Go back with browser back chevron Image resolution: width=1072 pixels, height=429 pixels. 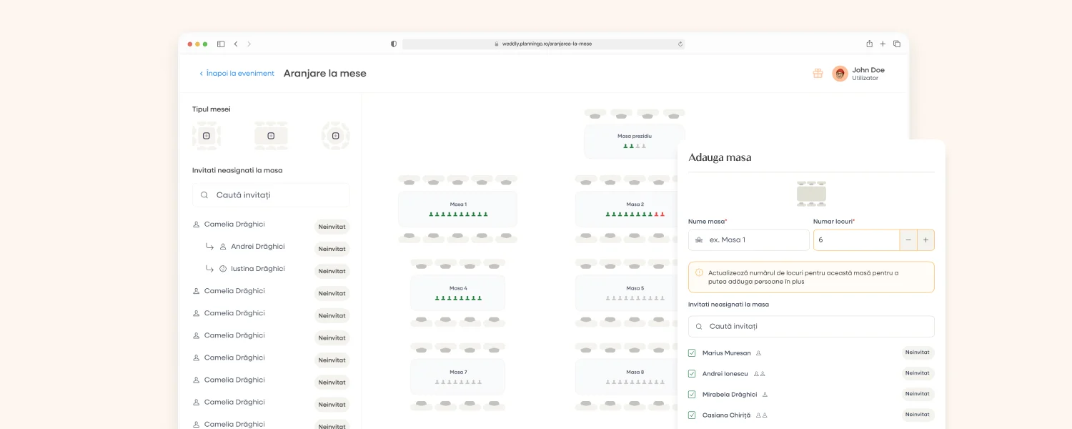pyautogui.click(x=236, y=44)
